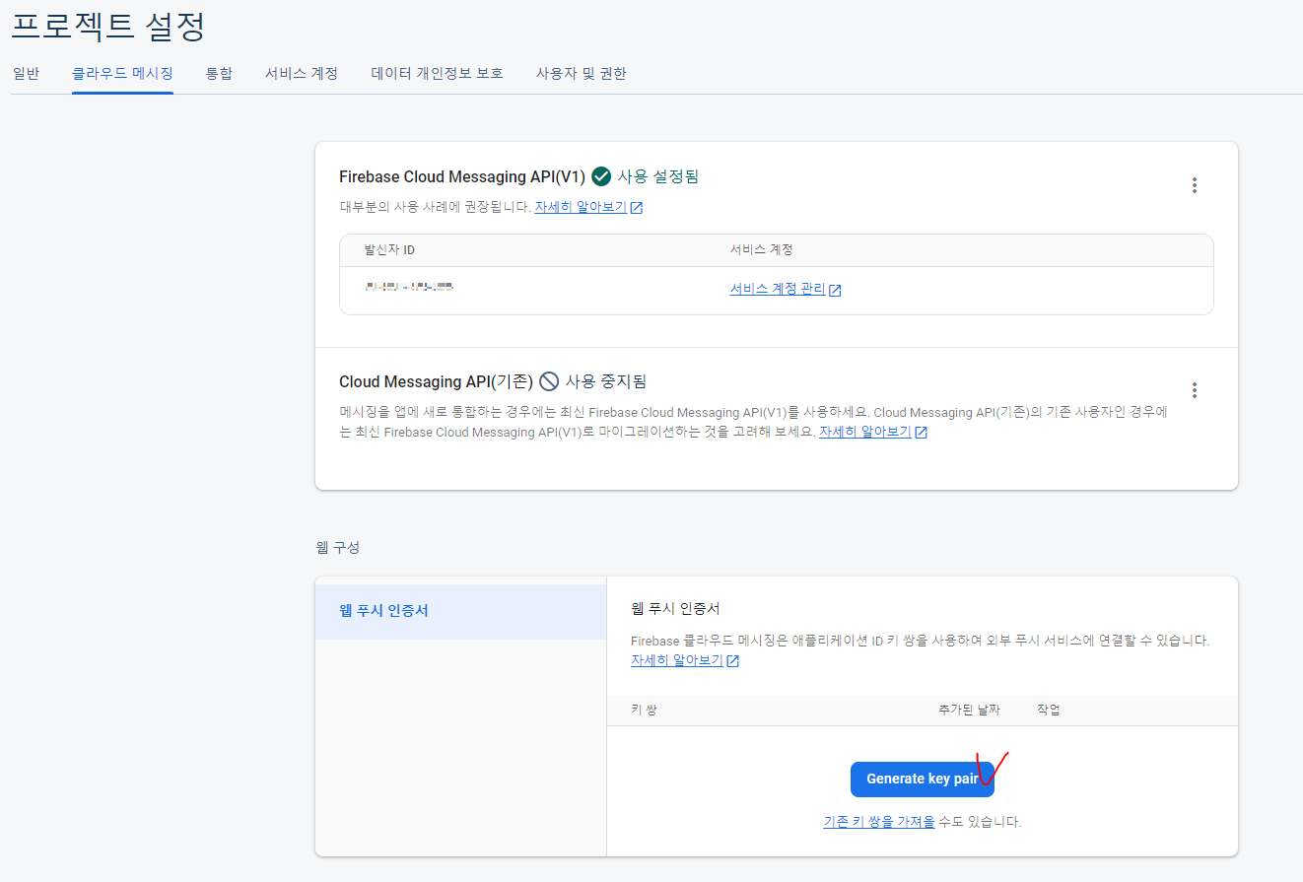This screenshot has width=1303, height=882.
Task: Go to 데이터 개인정보 보호 tab
Action: click(438, 73)
